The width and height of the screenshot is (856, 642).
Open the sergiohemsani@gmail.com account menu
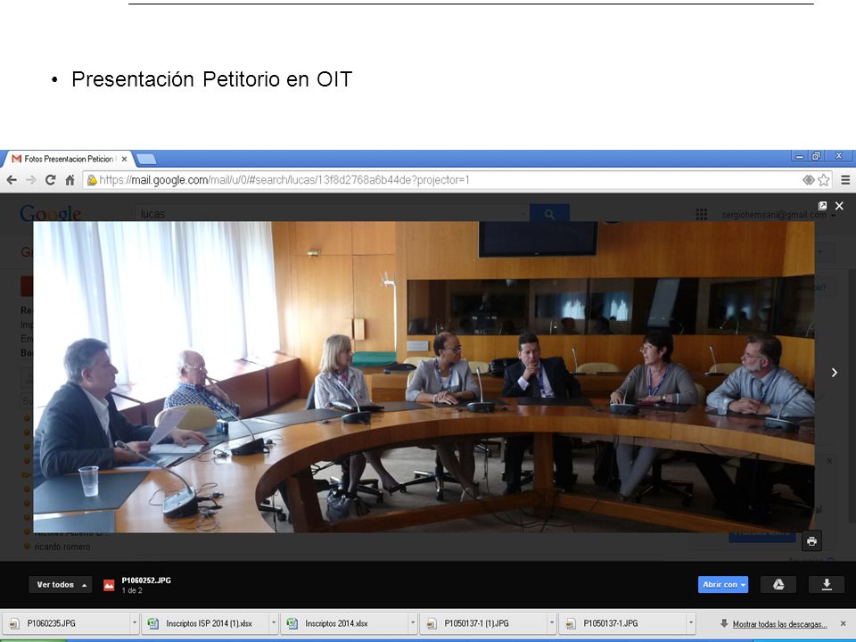tap(778, 215)
